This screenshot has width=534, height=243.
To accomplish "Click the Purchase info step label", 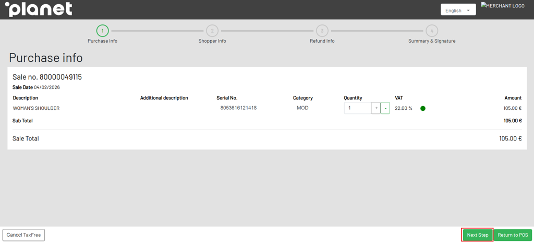I will point(103,41).
